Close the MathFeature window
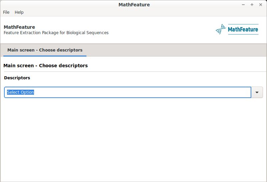This screenshot has height=182, width=267. point(261,5)
